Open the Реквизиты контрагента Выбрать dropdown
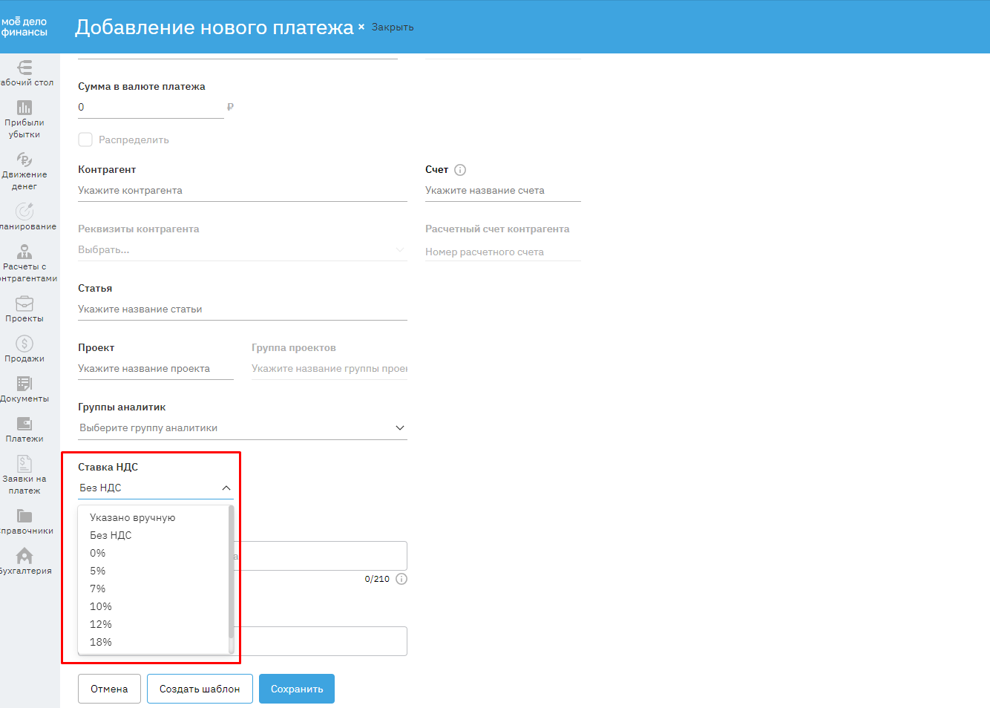Viewport: 990px width, 708px height. (x=243, y=250)
